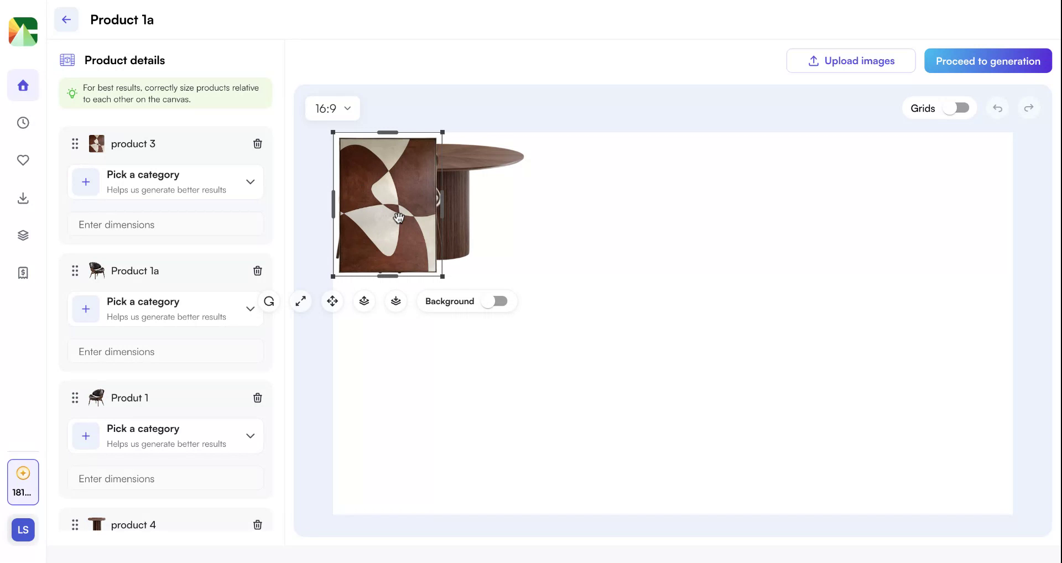The image size is (1062, 563).
Task: Open Billing via the invoice icon
Action: pos(23,272)
